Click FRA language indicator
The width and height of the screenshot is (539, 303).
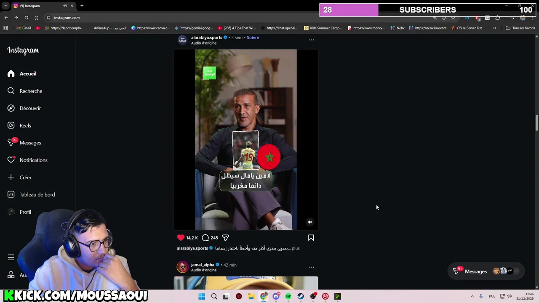492,296
